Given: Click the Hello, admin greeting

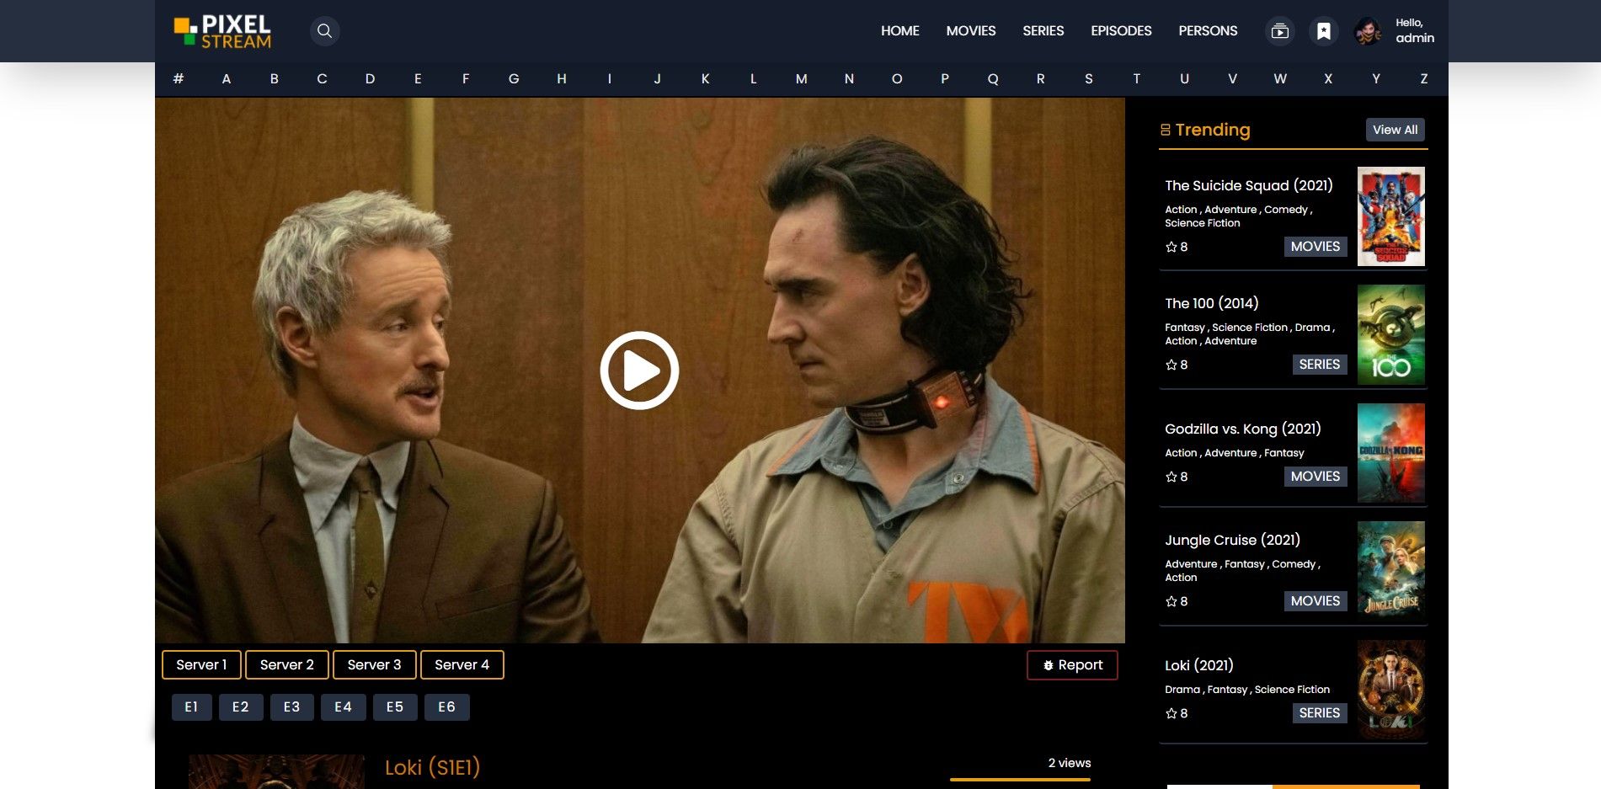Looking at the screenshot, I should (1415, 30).
